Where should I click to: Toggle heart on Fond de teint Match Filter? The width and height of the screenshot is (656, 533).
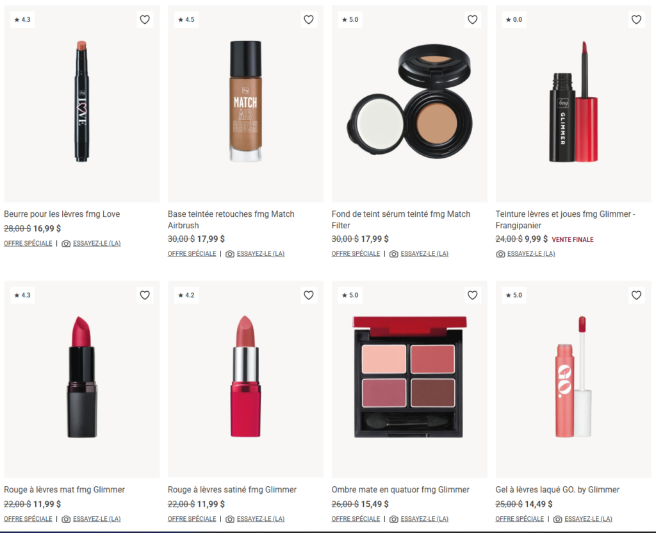point(473,20)
